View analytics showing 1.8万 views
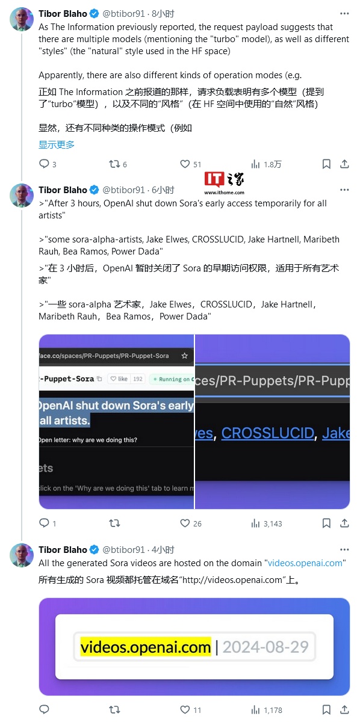The width and height of the screenshot is (360, 722). [x=266, y=164]
